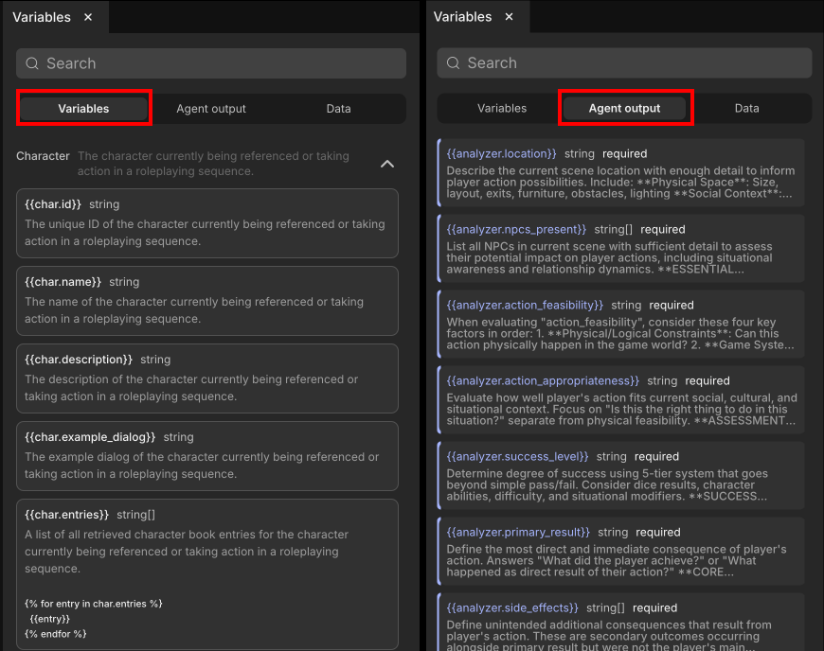Screen dimensions: 824x651
Task: Close the left Variables panel tab
Action: 88,17
